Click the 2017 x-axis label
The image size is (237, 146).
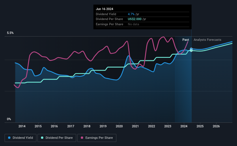(x=71, y=126)
